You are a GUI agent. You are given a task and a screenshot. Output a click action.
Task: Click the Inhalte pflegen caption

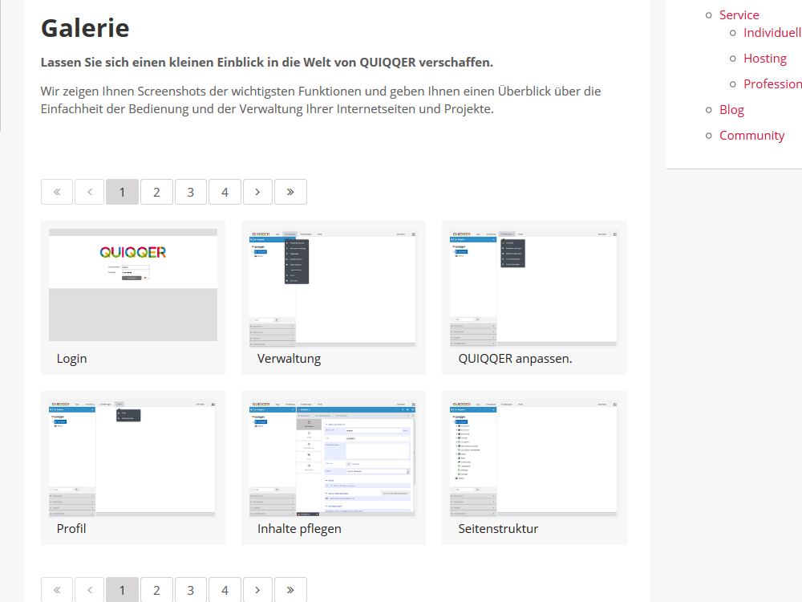(299, 529)
